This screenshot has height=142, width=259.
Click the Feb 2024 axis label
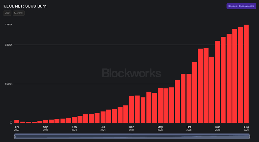pos(74,128)
